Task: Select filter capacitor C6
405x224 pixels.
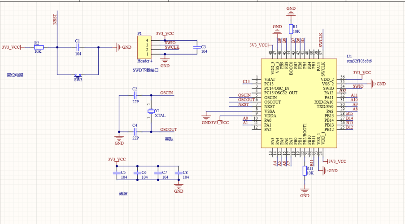Action: point(137,173)
